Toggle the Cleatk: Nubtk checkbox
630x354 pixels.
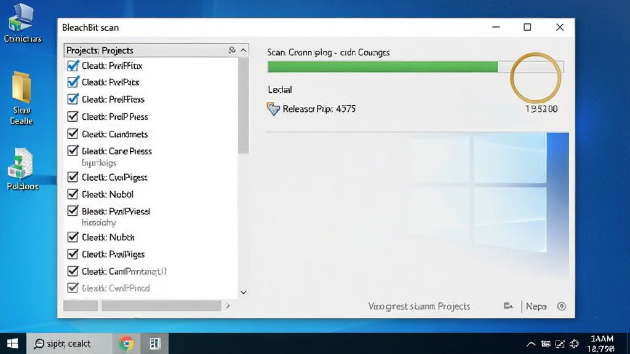[x=73, y=237]
